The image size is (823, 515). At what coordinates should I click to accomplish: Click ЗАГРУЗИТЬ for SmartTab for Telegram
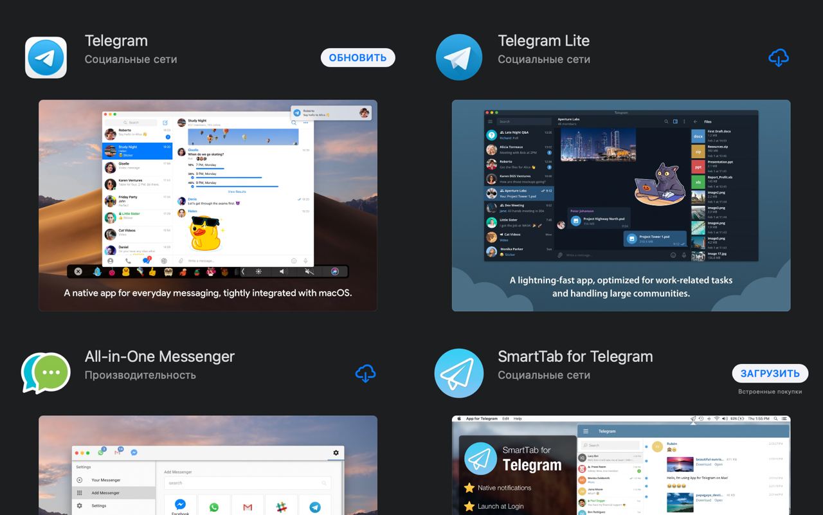click(x=770, y=373)
